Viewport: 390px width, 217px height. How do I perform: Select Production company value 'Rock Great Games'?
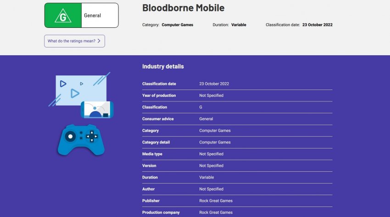[216, 212]
